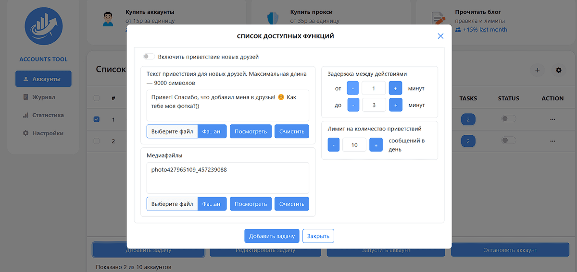
Task: Click the Добавить задачу button in dialog
Action: 272,236
